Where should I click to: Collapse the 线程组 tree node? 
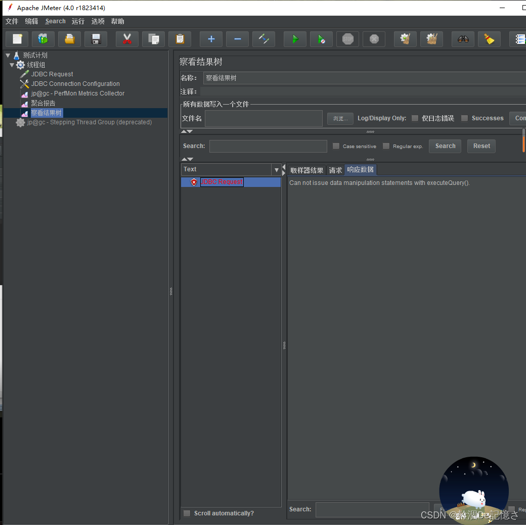(x=12, y=65)
